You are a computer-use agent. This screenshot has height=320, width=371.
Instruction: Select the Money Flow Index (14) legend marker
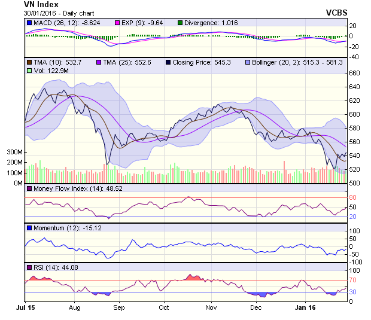pyautogui.click(x=29, y=189)
